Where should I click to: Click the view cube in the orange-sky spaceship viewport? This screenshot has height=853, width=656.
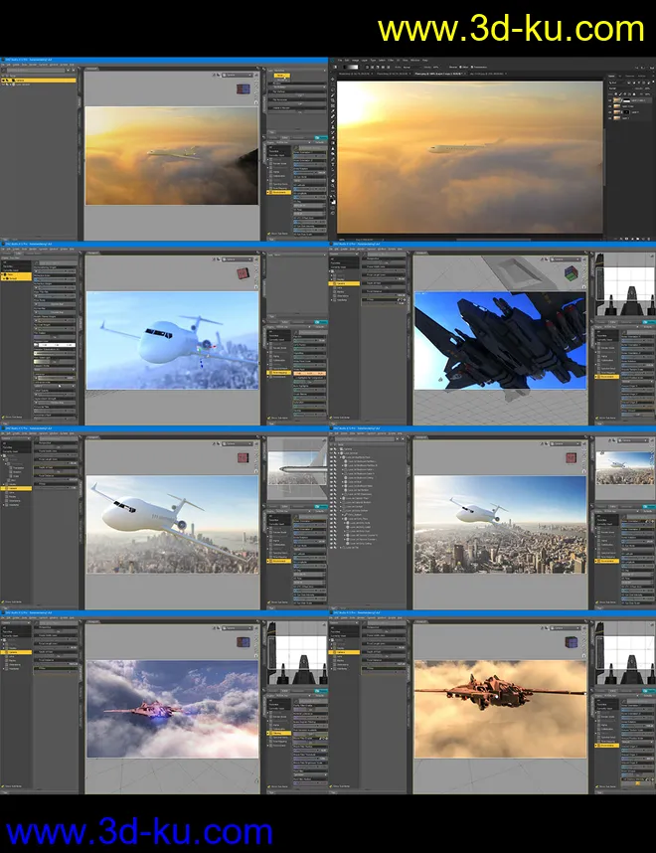(x=571, y=640)
